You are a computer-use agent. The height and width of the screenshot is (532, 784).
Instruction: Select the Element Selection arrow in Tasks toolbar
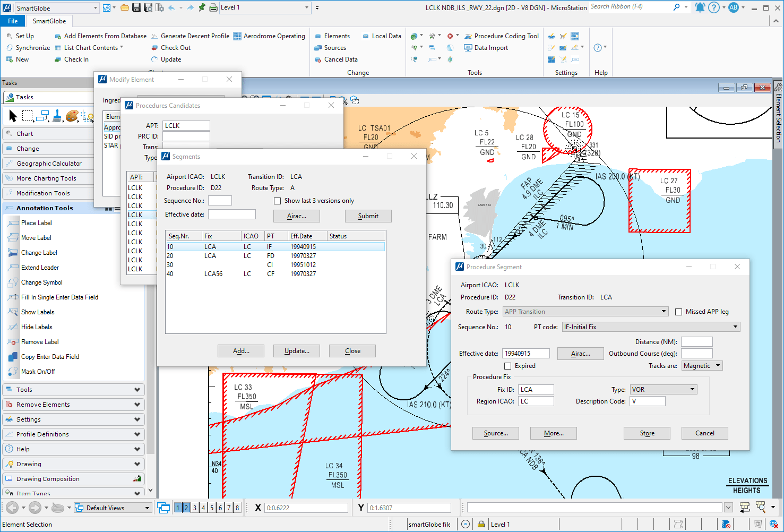[x=12, y=115]
